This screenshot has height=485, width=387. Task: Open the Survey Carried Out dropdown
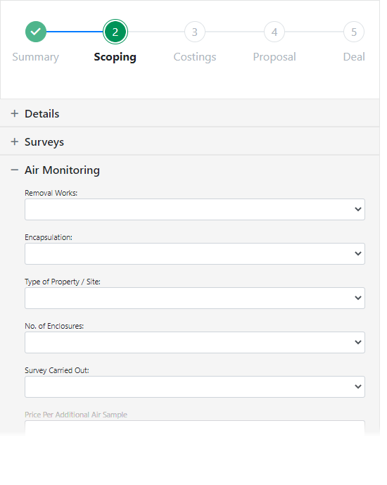point(195,386)
